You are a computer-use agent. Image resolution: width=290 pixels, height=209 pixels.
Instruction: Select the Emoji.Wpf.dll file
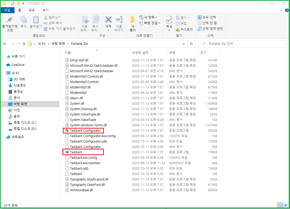point(77,60)
